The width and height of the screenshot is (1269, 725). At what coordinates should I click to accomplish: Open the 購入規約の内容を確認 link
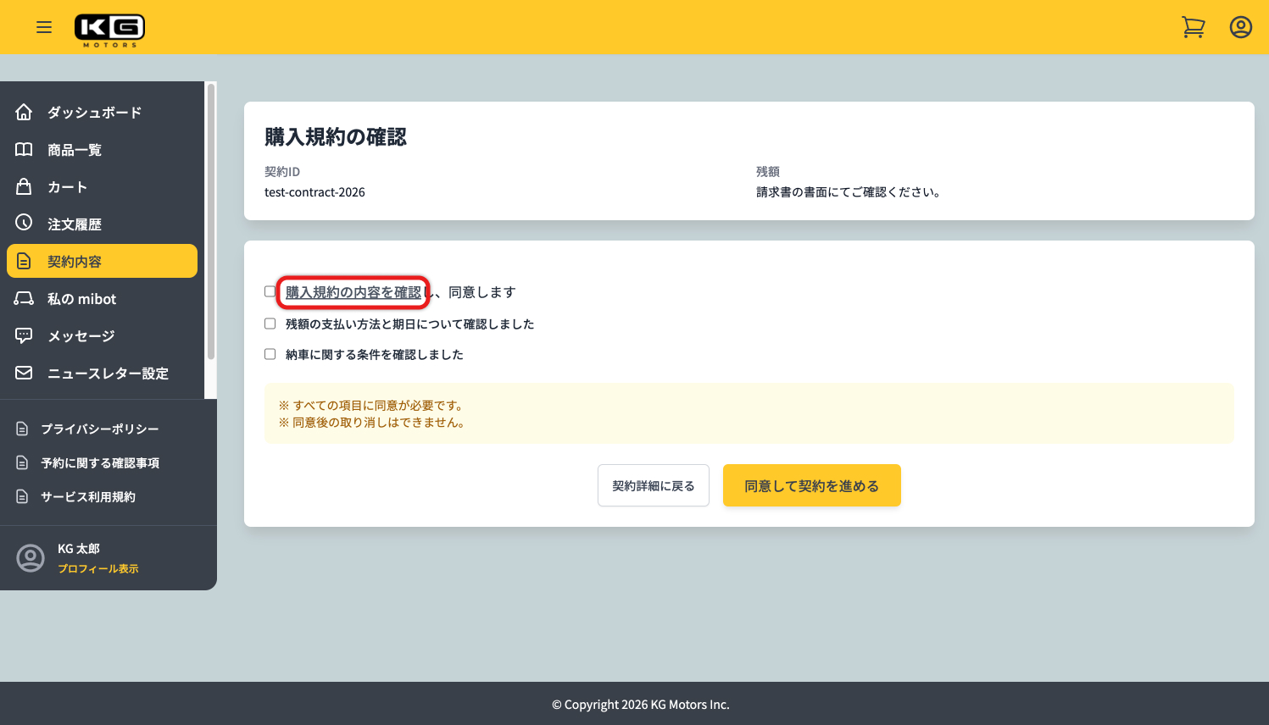(353, 291)
